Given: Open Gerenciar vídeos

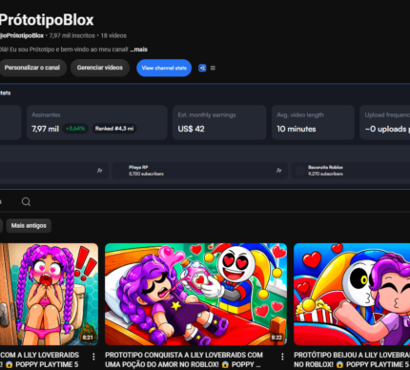Looking at the screenshot, I should [100, 68].
